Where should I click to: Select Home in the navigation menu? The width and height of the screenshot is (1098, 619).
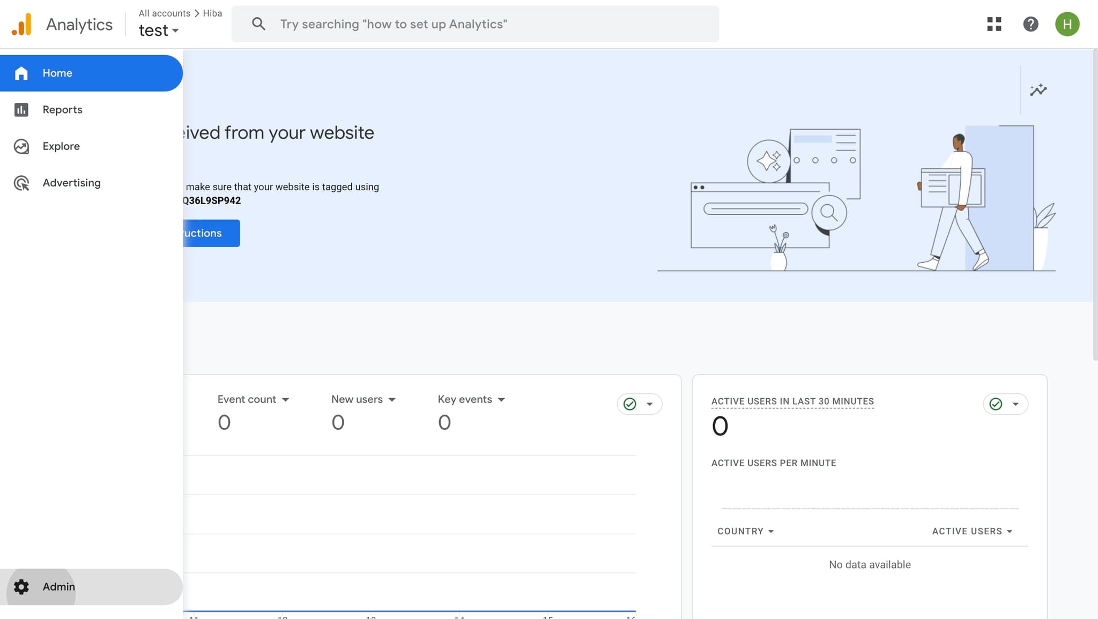(x=57, y=73)
